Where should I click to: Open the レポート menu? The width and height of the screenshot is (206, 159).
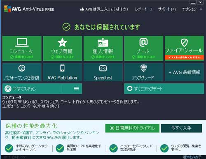coord(141,9)
